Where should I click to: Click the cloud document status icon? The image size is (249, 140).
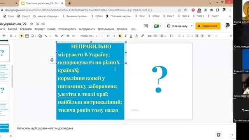pyautogui.click(x=43, y=24)
